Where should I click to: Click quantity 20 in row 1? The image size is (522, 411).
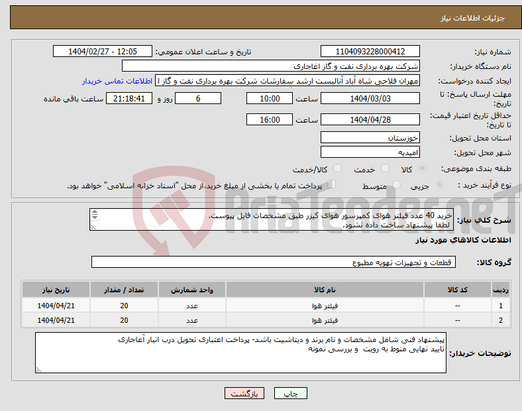click(124, 306)
